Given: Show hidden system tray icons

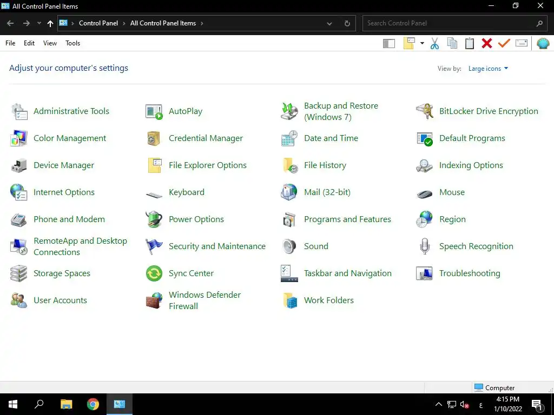Looking at the screenshot, I should 438,404.
